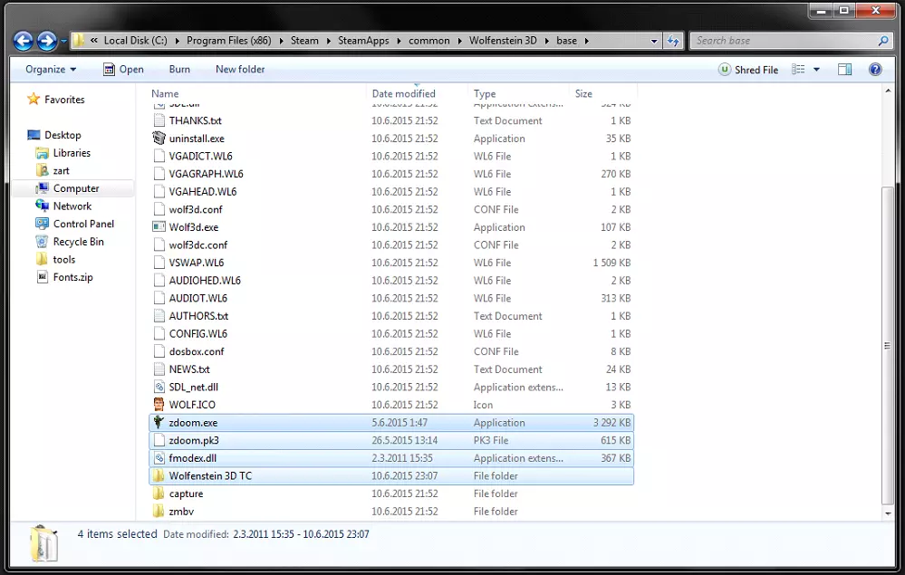The image size is (905, 575).
Task: Click the scrollbar up arrow
Action: (x=888, y=91)
